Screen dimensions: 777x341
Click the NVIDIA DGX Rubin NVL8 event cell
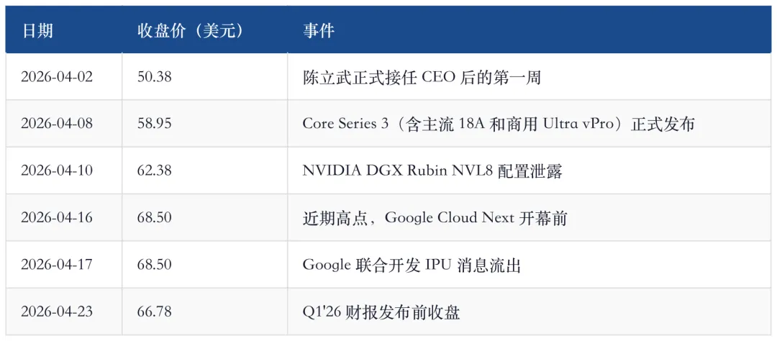click(530, 170)
